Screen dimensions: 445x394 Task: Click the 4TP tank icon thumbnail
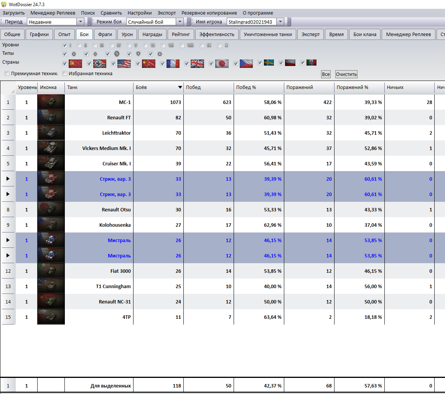tap(51, 317)
